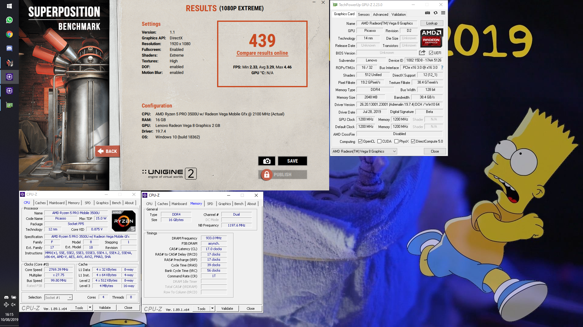Open Discord from the taskbar
Screen dimensions: 583x327
tap(9, 48)
